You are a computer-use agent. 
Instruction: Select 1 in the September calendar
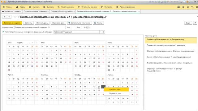point(65,83)
